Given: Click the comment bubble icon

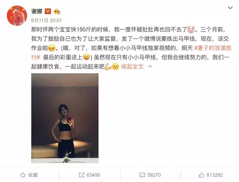Looking at the screenshot, I should [x=142, y=175].
